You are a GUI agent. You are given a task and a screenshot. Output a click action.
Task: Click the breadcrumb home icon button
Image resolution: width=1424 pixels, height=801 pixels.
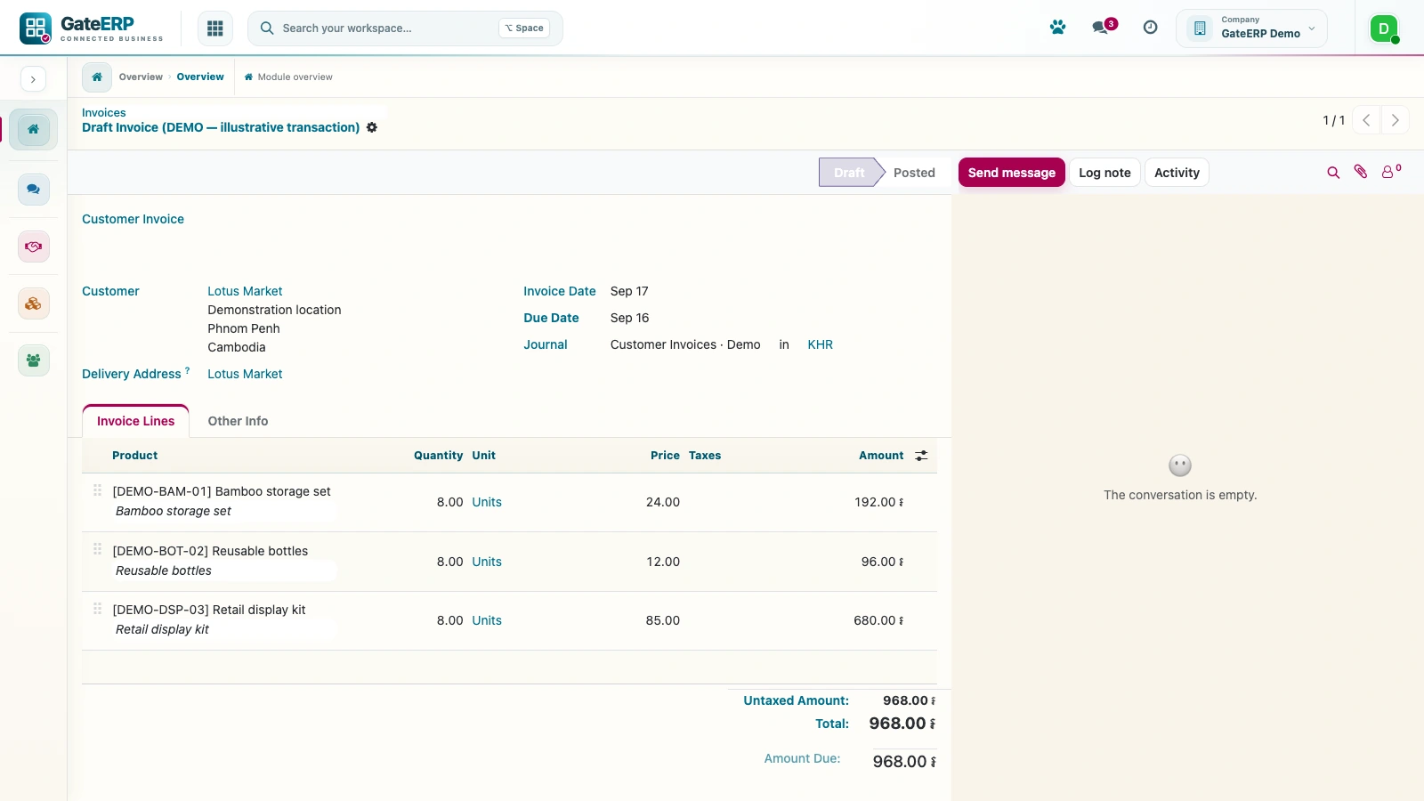point(97,77)
